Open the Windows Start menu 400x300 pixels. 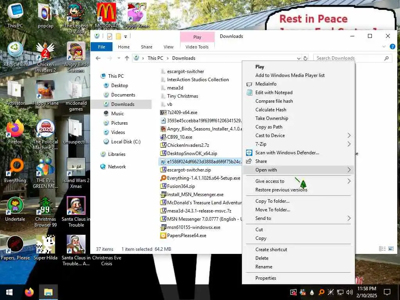coord(9,292)
